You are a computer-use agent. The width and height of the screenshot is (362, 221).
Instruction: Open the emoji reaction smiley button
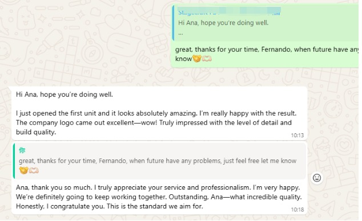[x=317, y=178]
